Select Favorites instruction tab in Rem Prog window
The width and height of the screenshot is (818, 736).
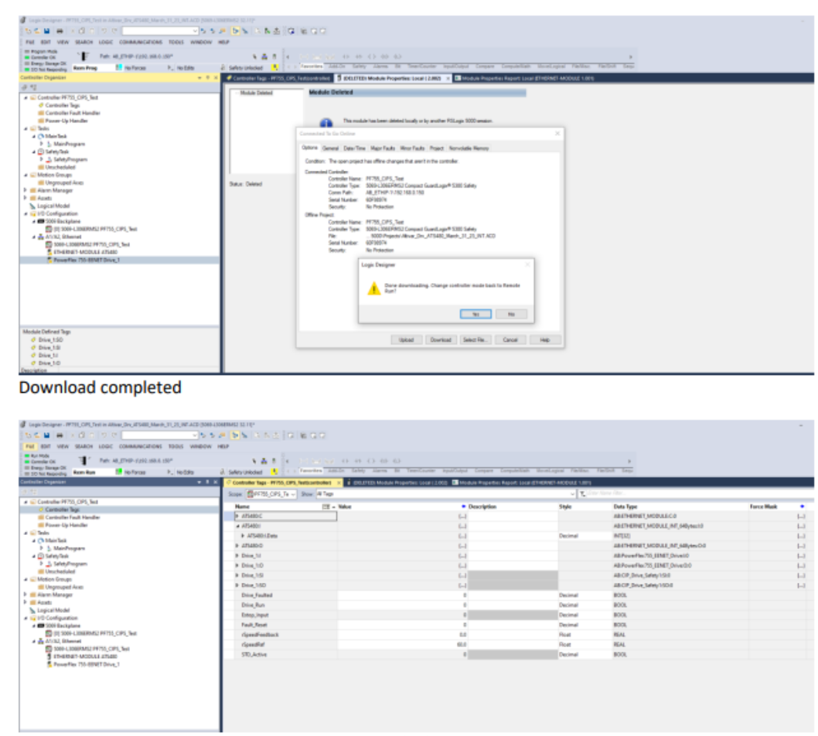pyautogui.click(x=312, y=66)
